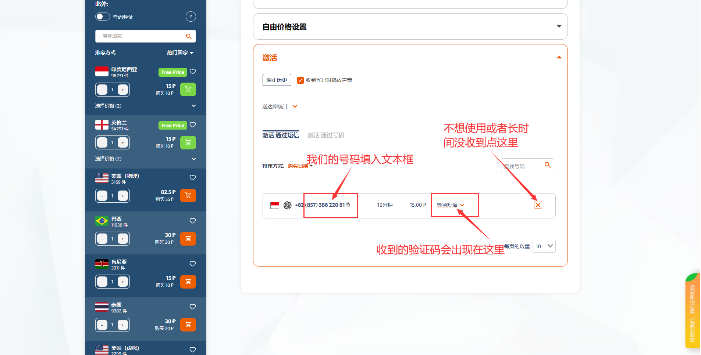Favorite 美国 (物理) with heart icon
Image resolution: width=701 pixels, height=355 pixels.
[193, 177]
